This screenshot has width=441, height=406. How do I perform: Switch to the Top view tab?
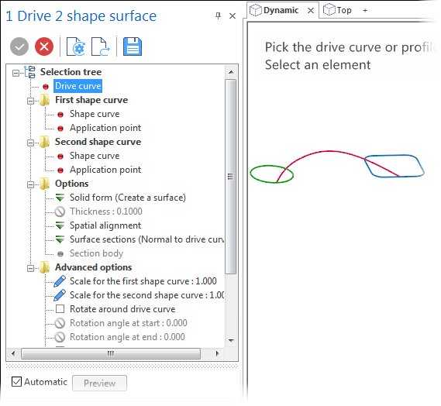click(338, 10)
